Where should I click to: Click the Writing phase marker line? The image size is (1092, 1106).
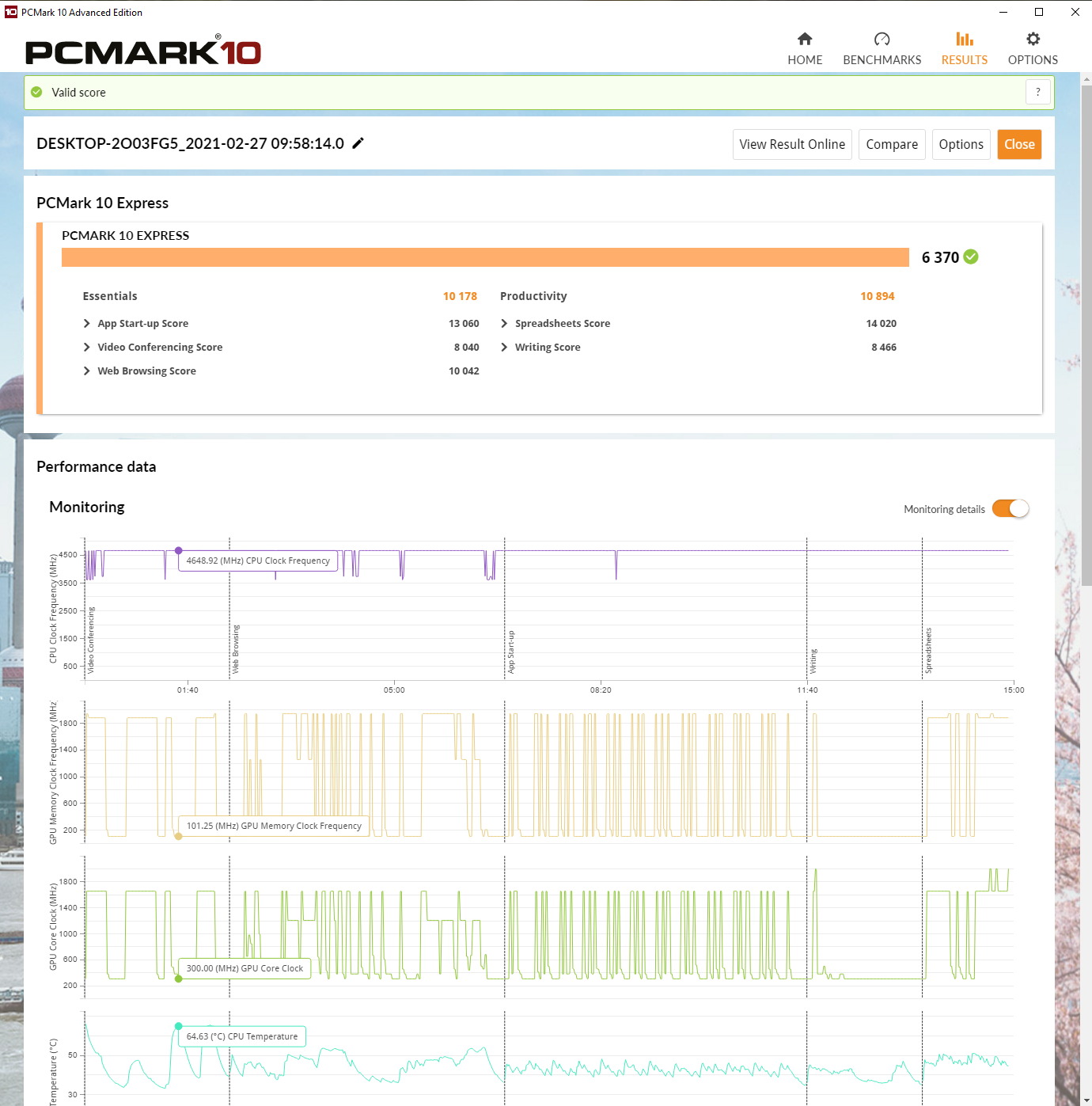pyautogui.click(x=807, y=608)
